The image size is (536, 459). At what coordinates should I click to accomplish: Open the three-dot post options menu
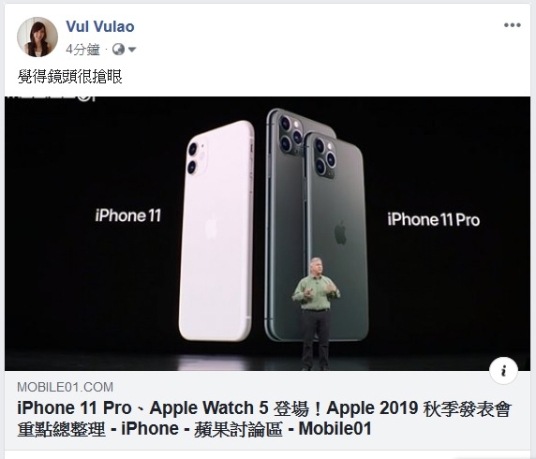pyautogui.click(x=512, y=25)
